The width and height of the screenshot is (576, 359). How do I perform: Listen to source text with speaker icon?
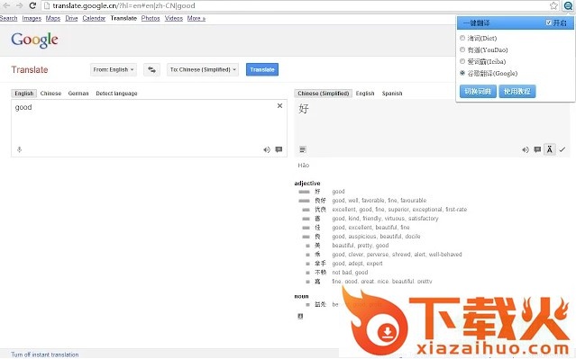[x=267, y=149]
